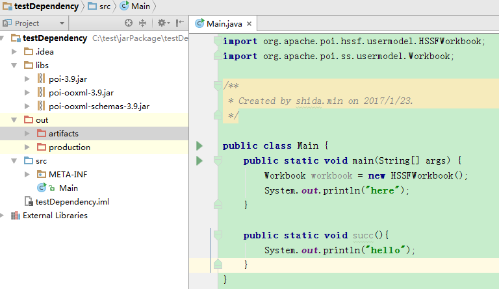The width and height of the screenshot is (499, 289).
Task: Click the end-of-imports fold marker
Action: coord(218,56)
